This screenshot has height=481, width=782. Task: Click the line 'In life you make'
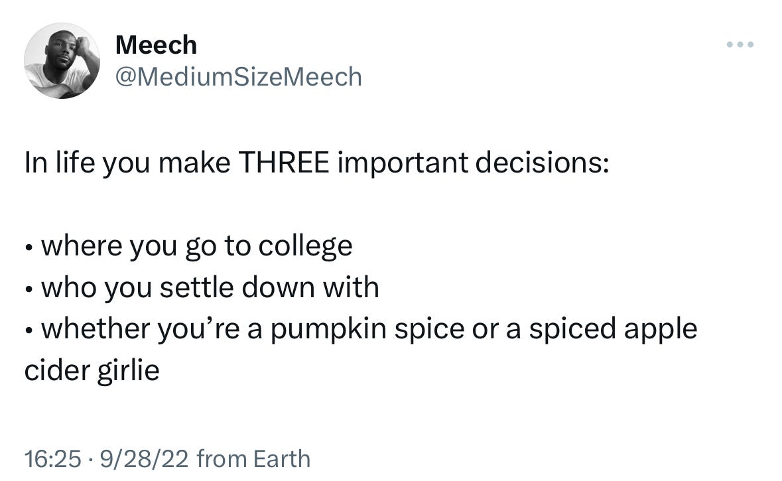pyautogui.click(x=127, y=163)
